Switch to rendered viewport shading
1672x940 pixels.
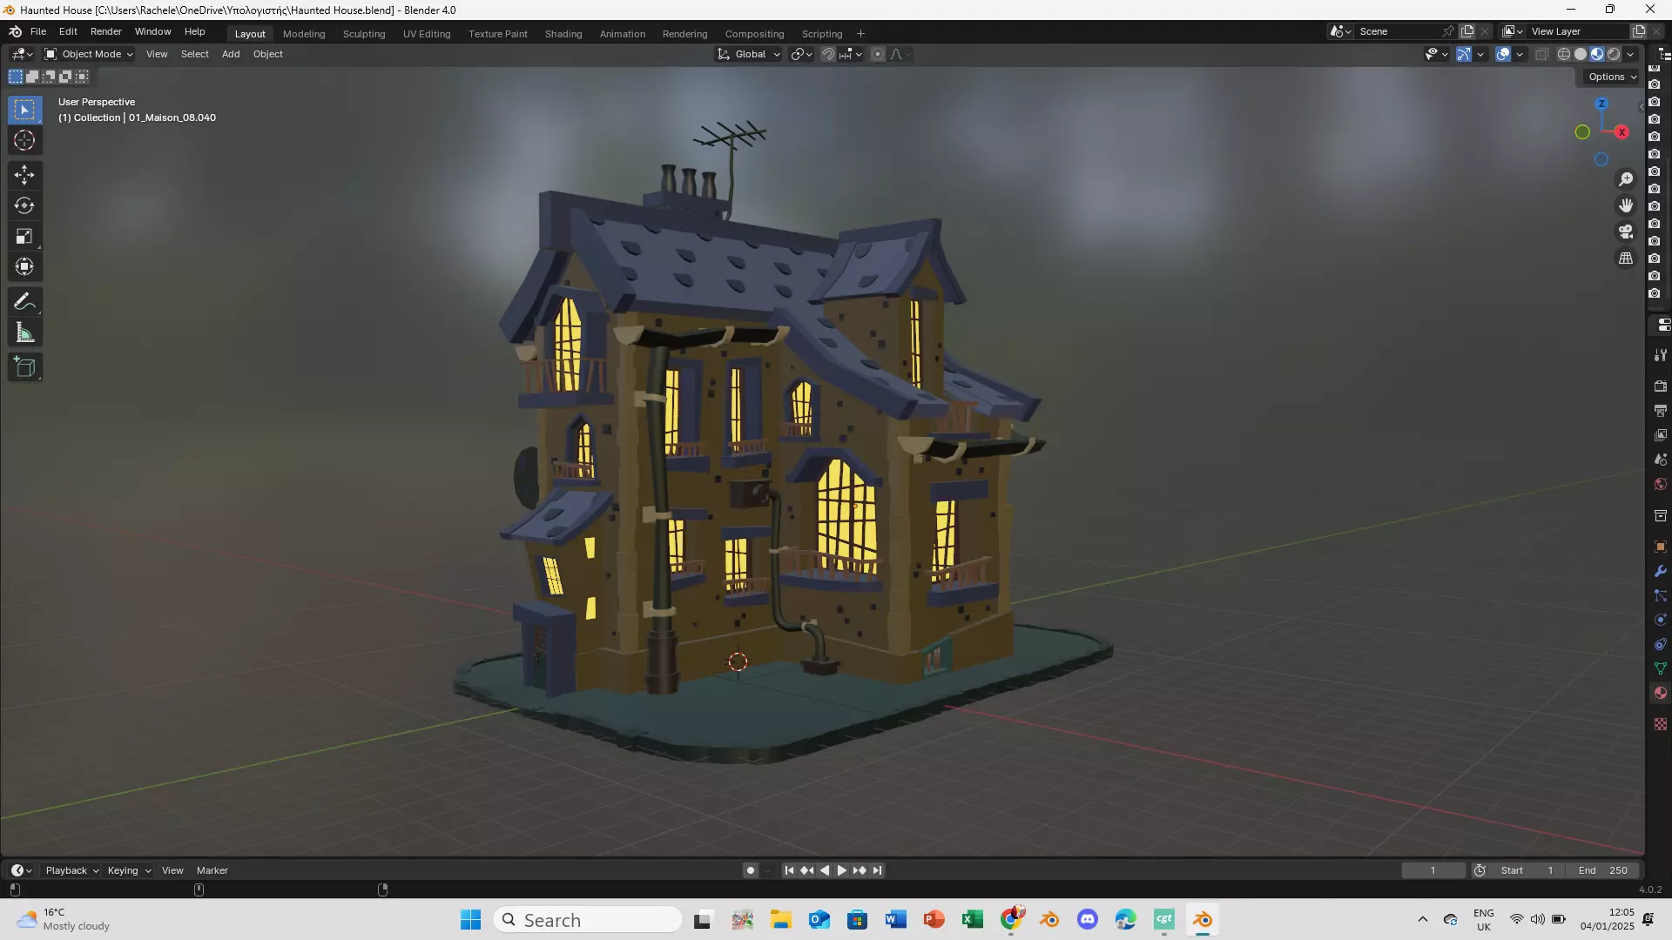1614,54
